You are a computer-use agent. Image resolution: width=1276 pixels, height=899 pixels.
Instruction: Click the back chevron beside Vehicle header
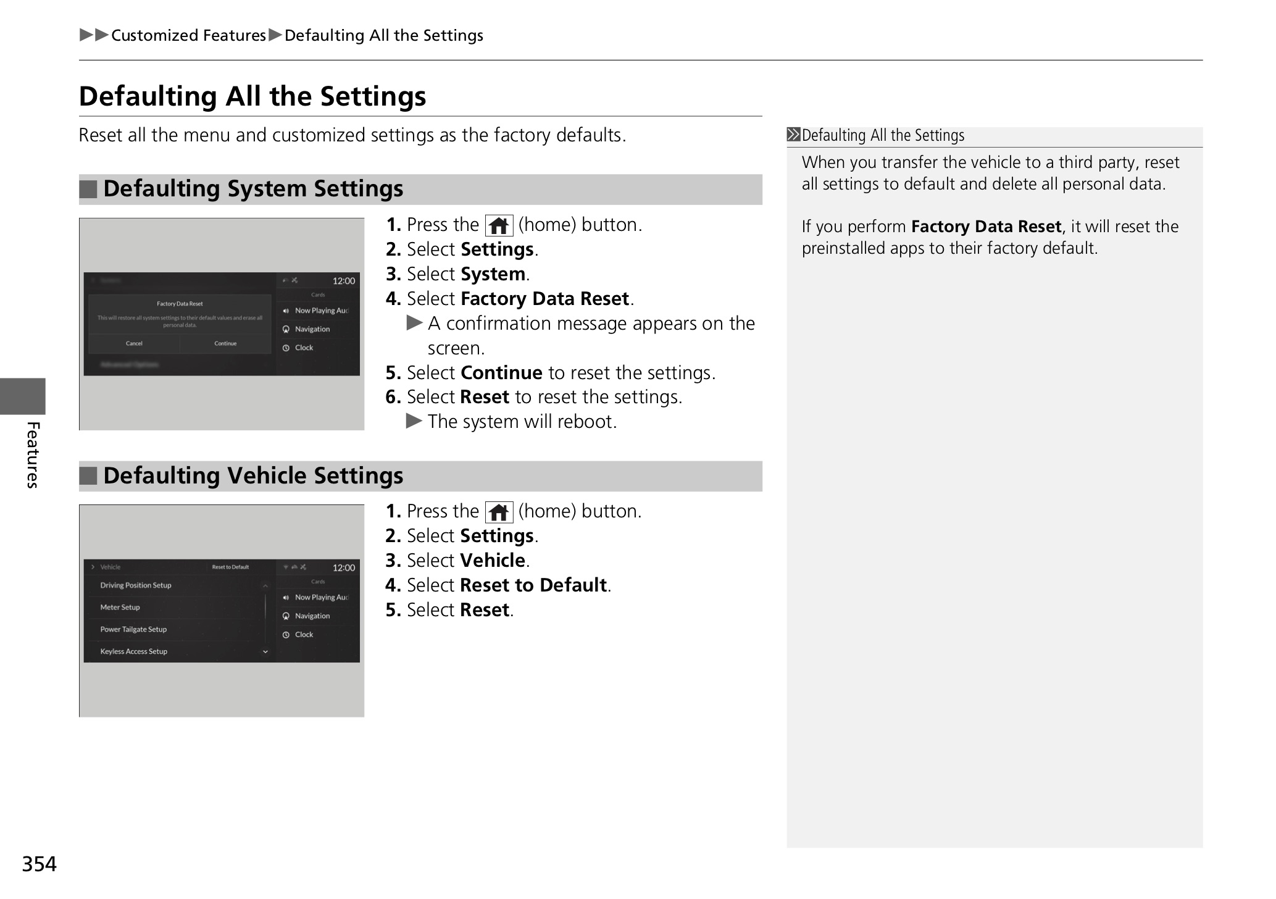[x=93, y=567]
